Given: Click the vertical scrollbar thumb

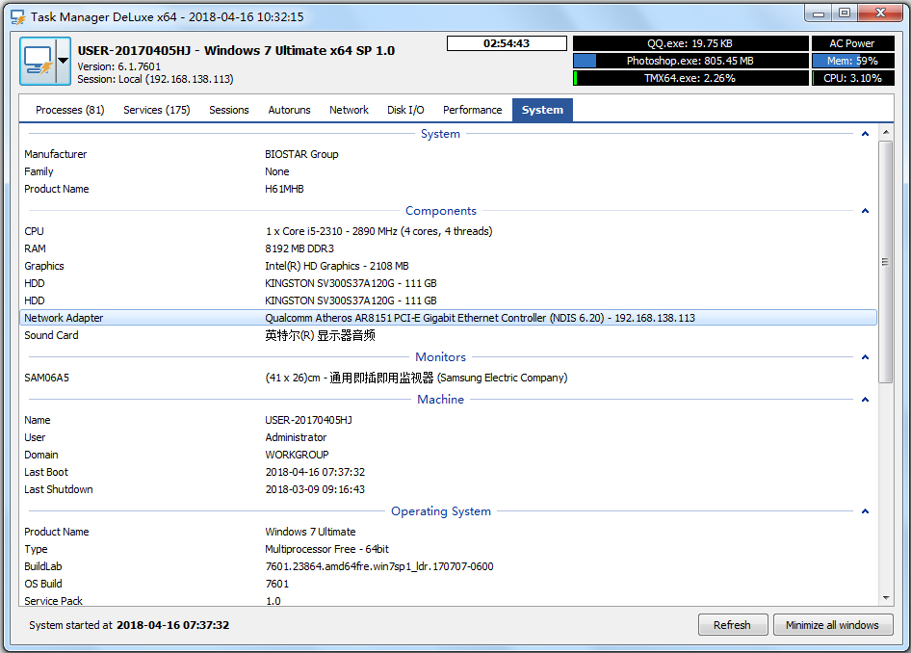Looking at the screenshot, I should pos(886,261).
